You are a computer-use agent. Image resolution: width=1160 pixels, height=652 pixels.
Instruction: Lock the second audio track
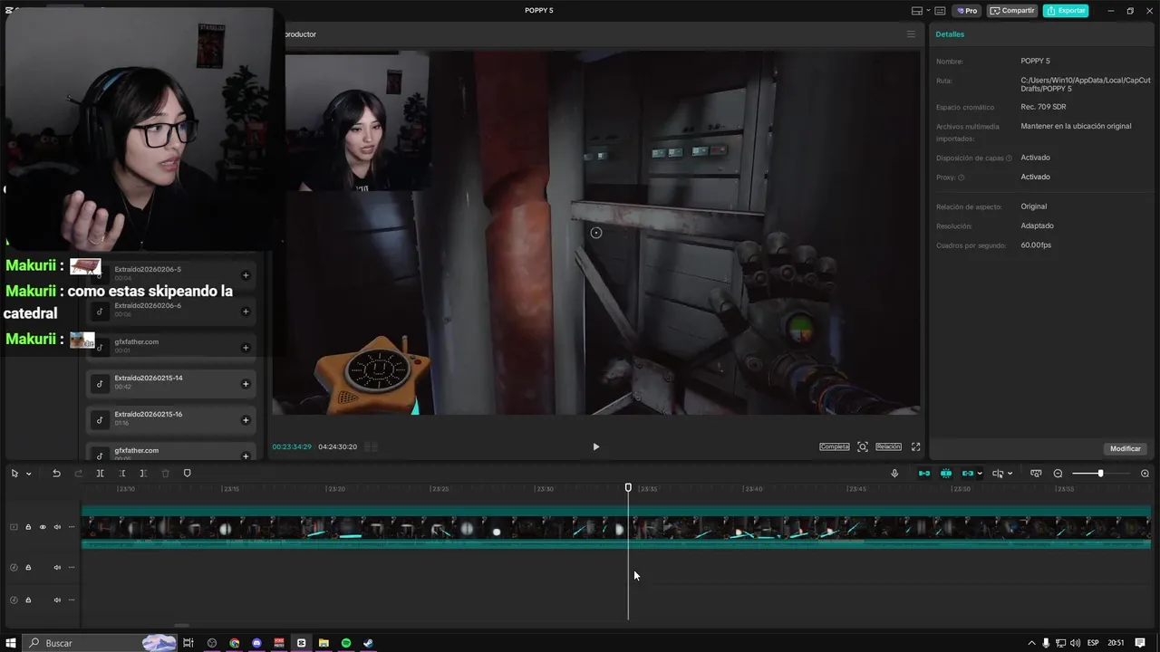28,599
